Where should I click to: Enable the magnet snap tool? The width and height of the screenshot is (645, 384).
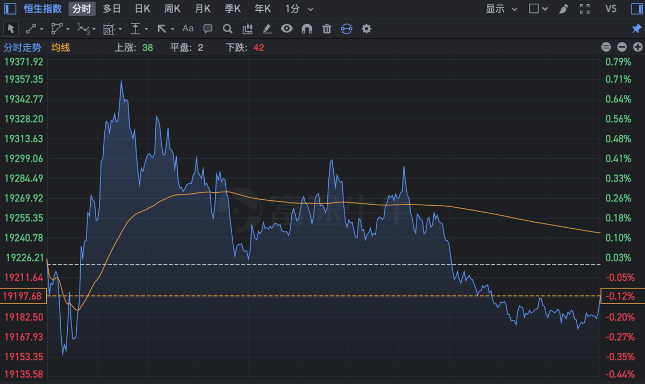pos(307,28)
